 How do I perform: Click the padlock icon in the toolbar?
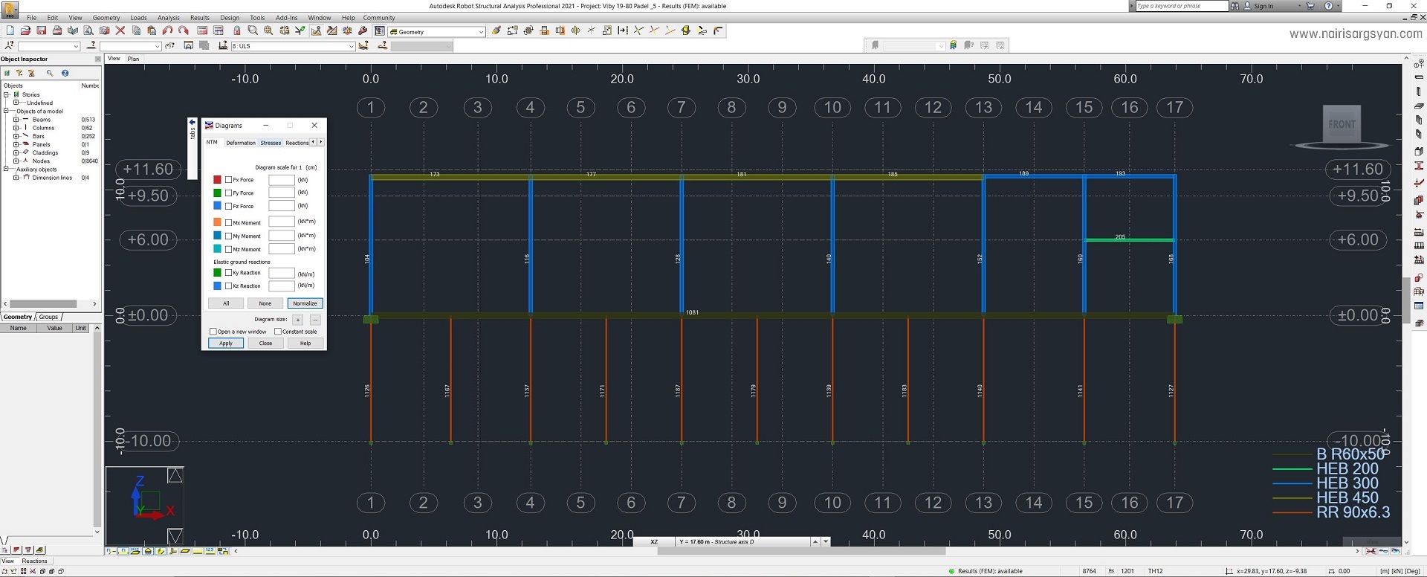coord(236,31)
